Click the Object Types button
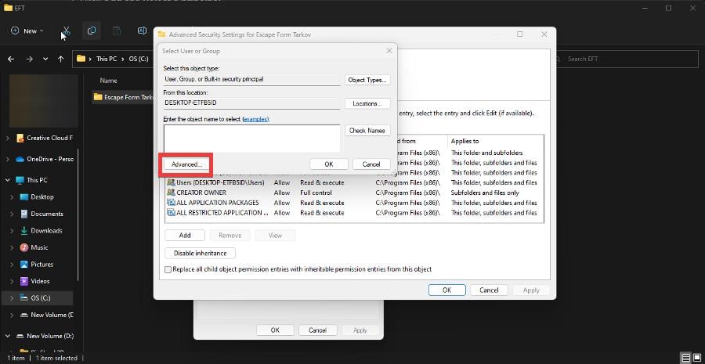Viewport: 705px width, 364px height. 367,80
